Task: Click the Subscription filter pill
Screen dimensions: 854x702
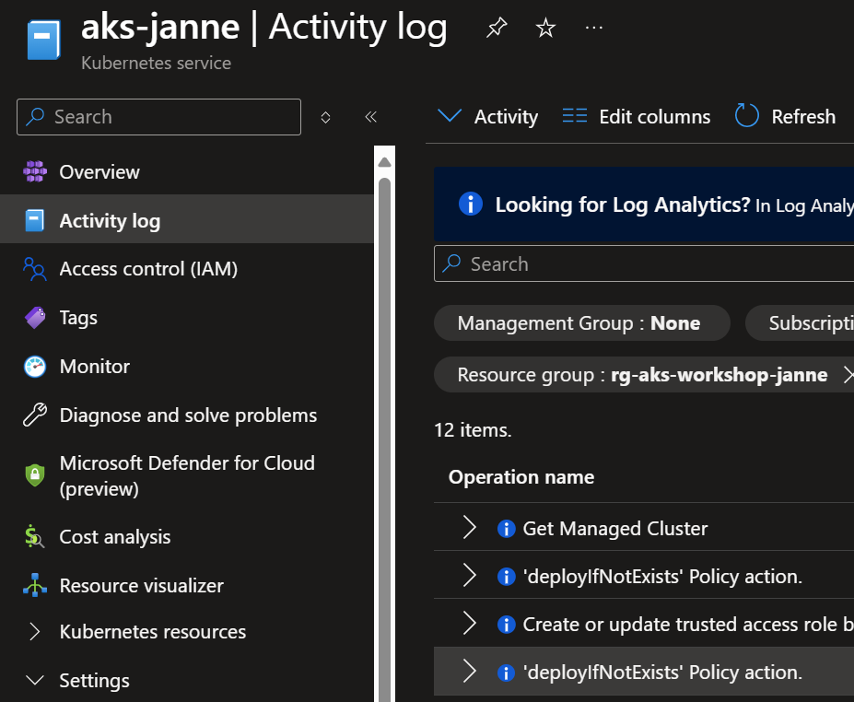Action: click(800, 323)
